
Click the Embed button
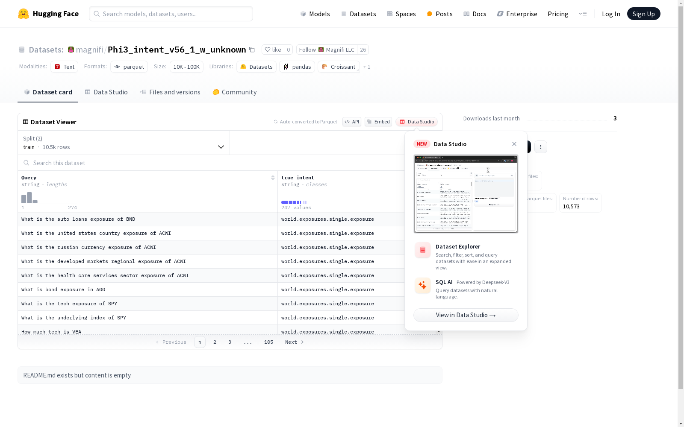click(x=378, y=122)
